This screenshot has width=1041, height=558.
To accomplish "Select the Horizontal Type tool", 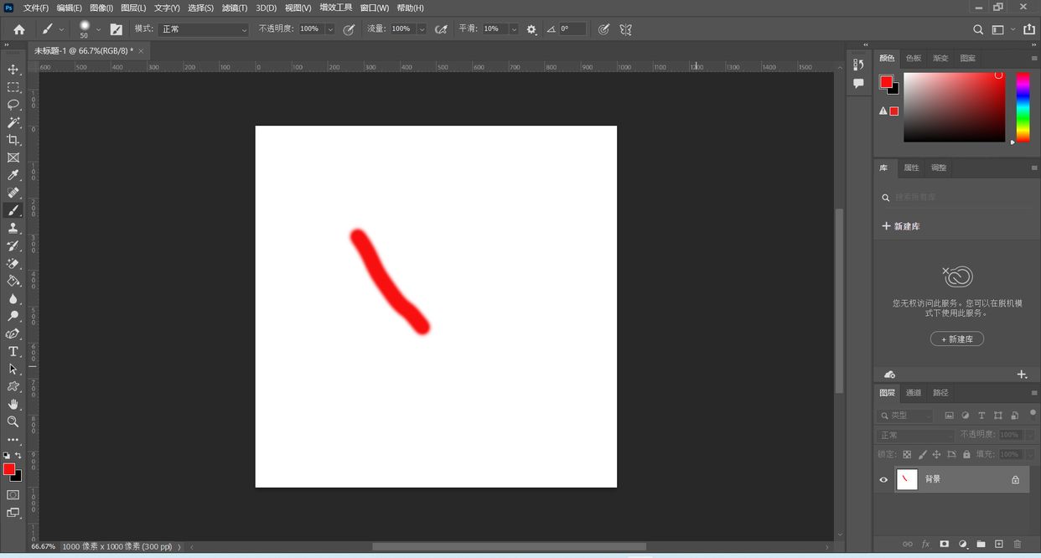I will 13,351.
